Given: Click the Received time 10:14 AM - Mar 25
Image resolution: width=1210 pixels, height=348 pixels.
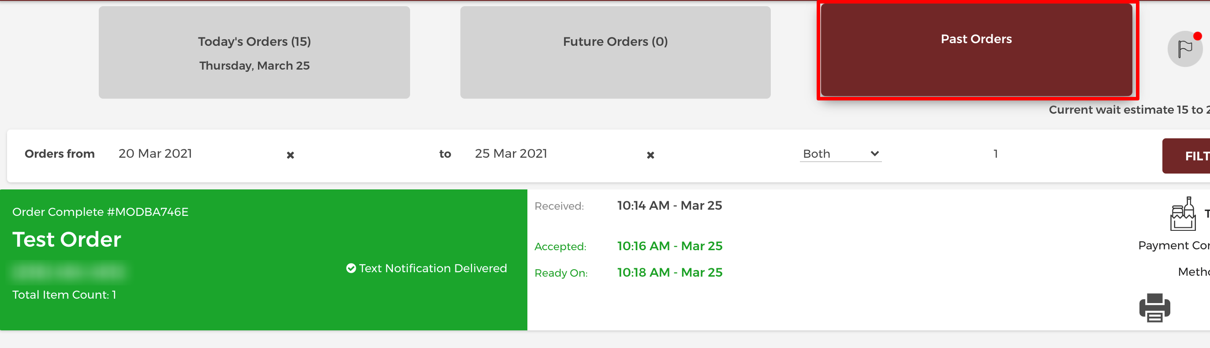Looking at the screenshot, I should [x=669, y=205].
